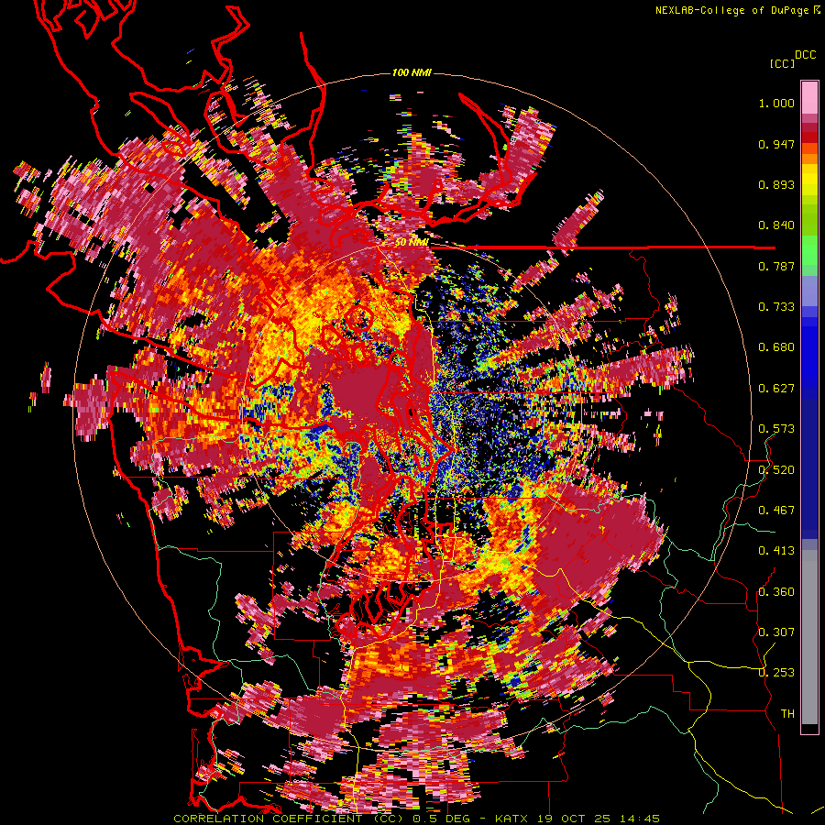Click the TH threshold legend label
The width and height of the screenshot is (825, 825).
[787, 714]
